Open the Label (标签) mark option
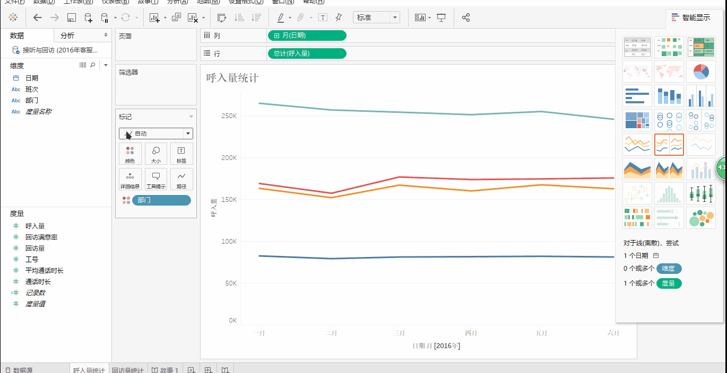 (x=181, y=154)
